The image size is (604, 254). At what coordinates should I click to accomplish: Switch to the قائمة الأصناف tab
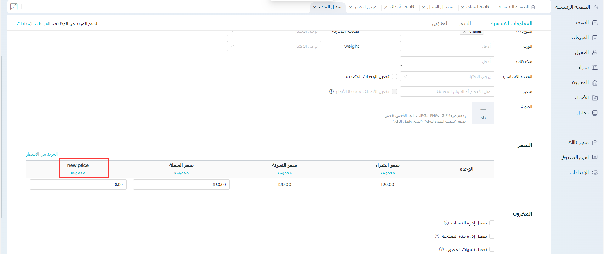pyautogui.click(x=402, y=7)
